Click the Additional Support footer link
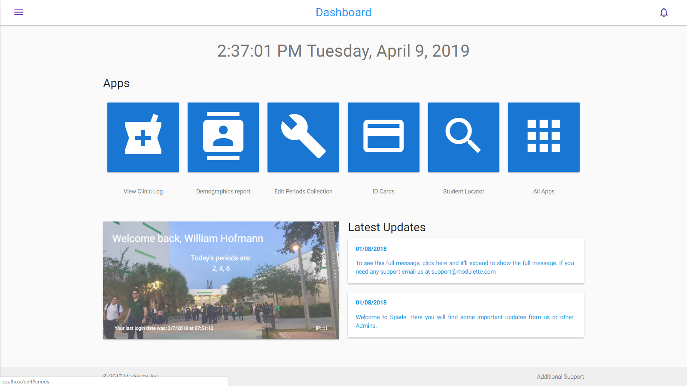Viewport: 687px width, 386px height. click(560, 377)
